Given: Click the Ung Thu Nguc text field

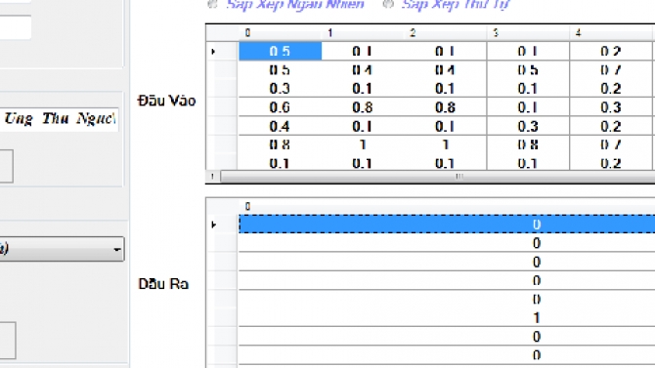Looking at the screenshot, I should coord(59,119).
